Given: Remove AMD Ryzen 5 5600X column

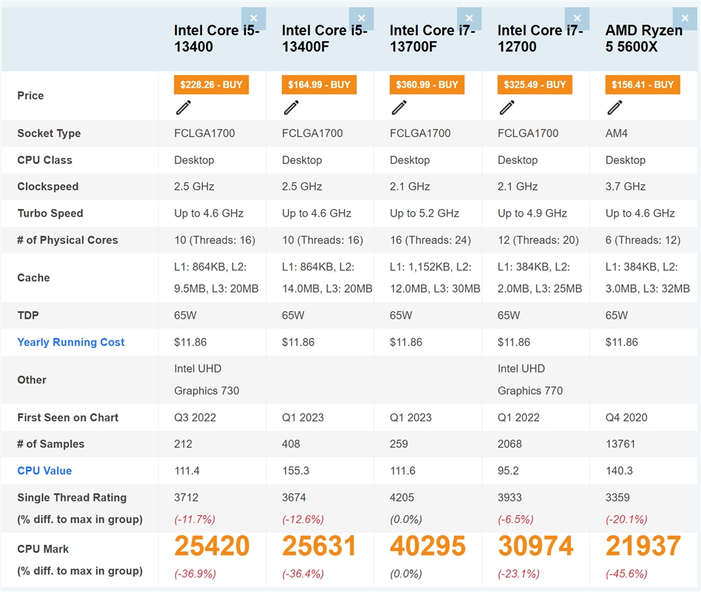Looking at the screenshot, I should 685,18.
